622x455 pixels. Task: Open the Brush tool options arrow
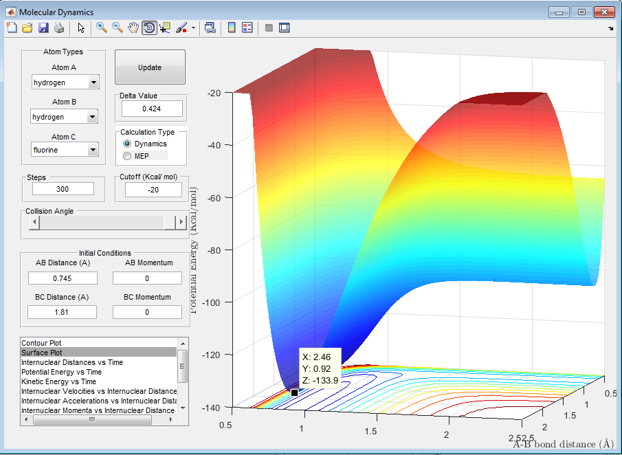click(194, 28)
